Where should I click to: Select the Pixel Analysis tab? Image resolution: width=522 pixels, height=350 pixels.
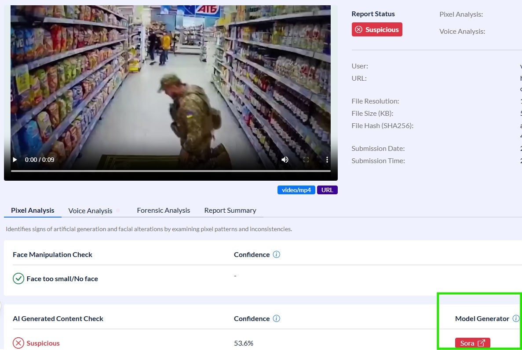(33, 211)
